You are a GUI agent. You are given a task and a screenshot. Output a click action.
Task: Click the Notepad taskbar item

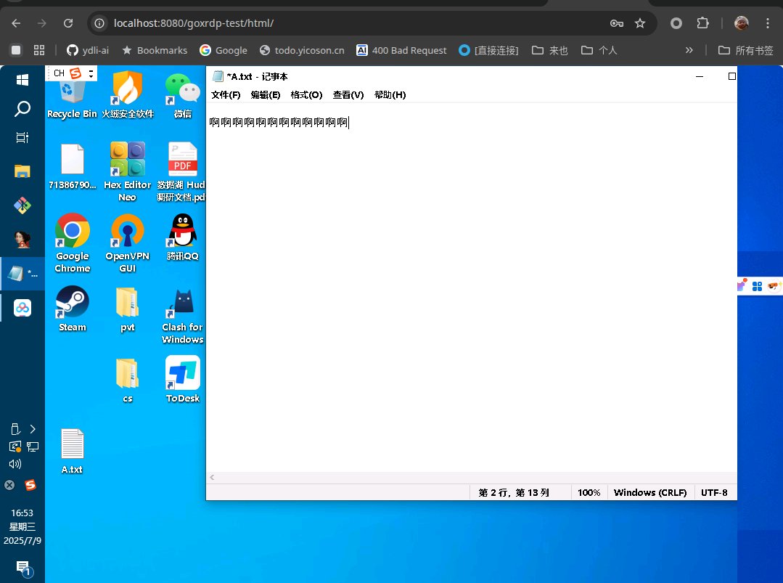point(22,273)
